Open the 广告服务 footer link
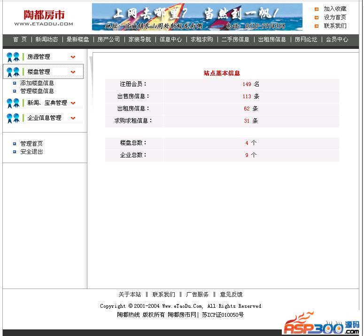364x336 pixels. click(197, 295)
